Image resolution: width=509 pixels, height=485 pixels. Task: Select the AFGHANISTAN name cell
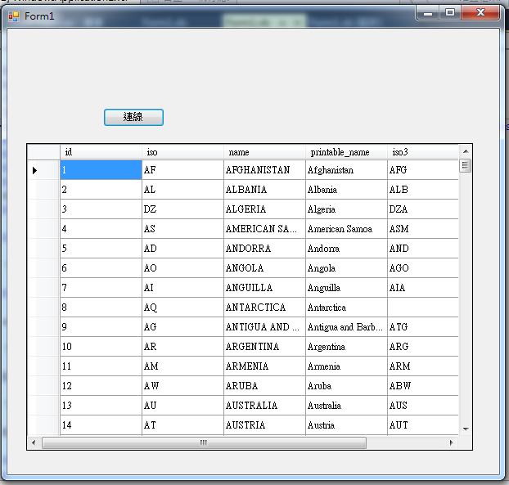tap(264, 169)
